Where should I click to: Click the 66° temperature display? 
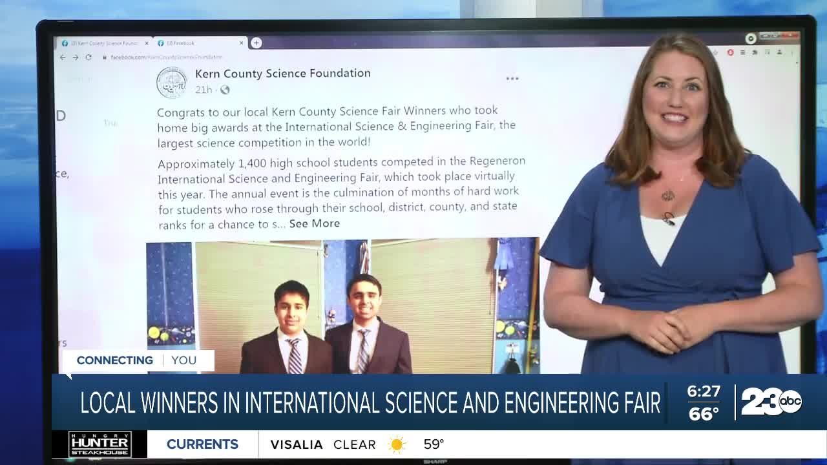[x=704, y=414]
